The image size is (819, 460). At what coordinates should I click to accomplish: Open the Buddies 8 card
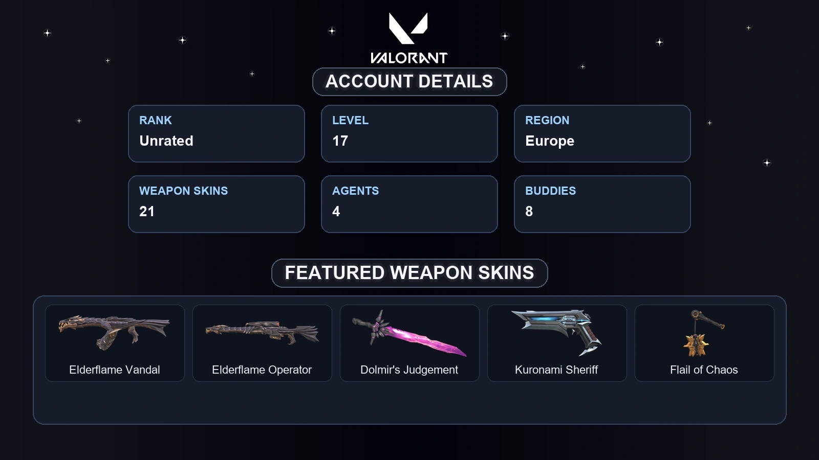[x=602, y=204]
